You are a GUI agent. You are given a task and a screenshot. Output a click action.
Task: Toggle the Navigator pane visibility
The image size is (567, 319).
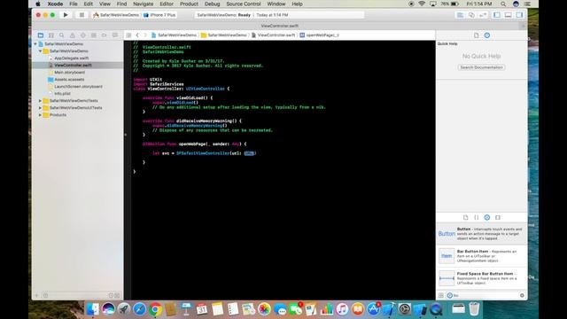point(497,15)
